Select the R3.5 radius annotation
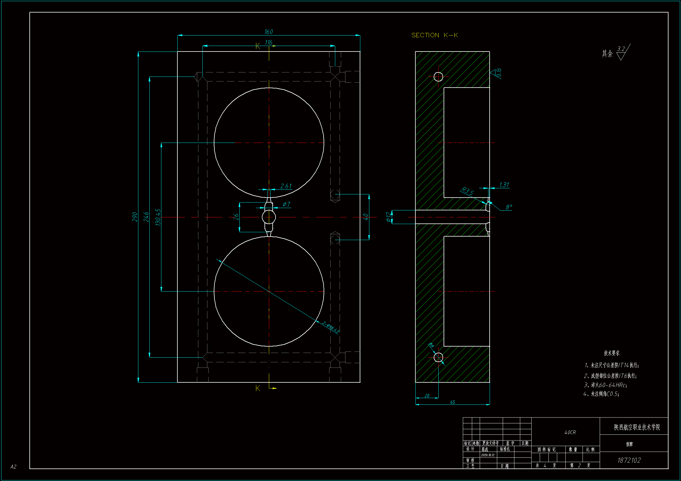 pos(467,191)
